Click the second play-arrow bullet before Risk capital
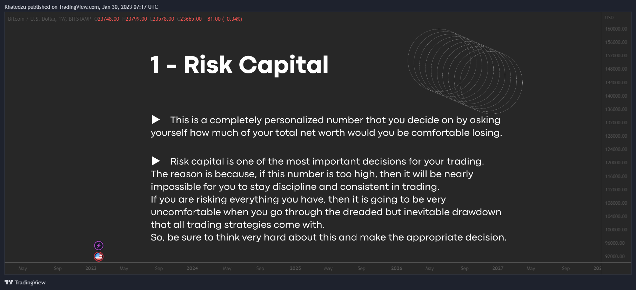The height and width of the screenshot is (290, 636). pos(156,161)
